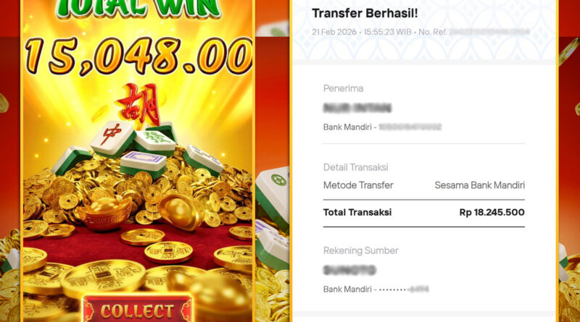Viewport: 580px width, 322px height.
Task: Click the shiny round gold ingot
Action: (181, 211)
